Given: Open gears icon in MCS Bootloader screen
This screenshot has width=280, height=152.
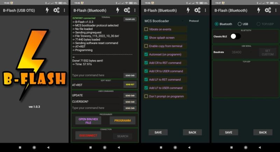Looking at the screenshot, I should pos(197,10).
